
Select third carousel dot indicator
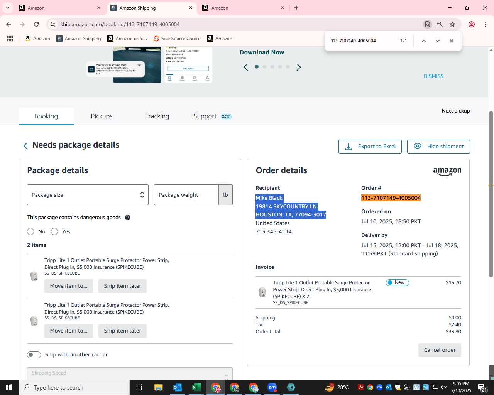point(272,67)
